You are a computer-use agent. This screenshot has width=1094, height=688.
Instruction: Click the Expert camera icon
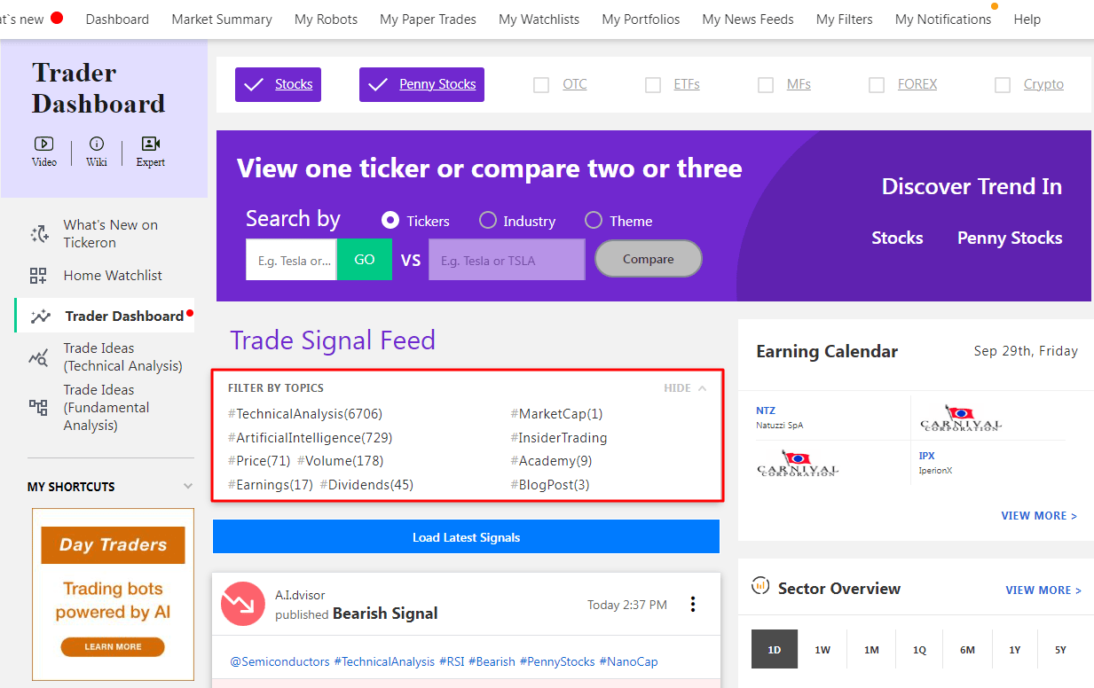pos(150,144)
